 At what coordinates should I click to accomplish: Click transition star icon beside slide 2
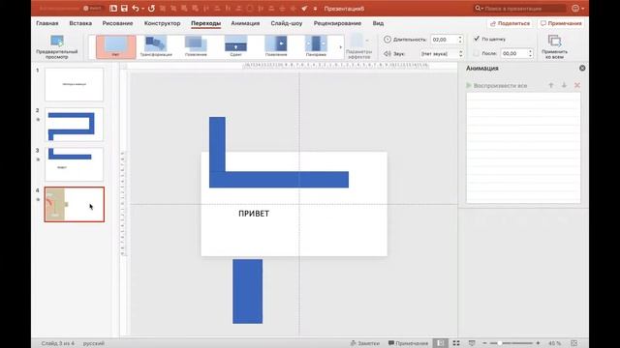(x=38, y=120)
